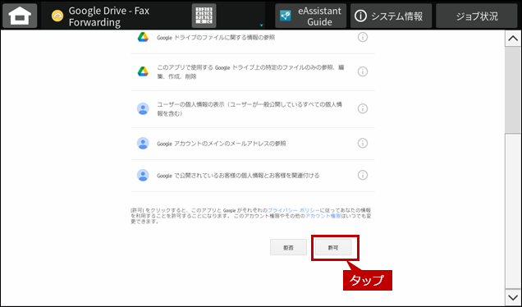Screen dimensions: 522x307
Task: Click profile icon beside メインのメールアドレスの参照
Action: pos(143,143)
